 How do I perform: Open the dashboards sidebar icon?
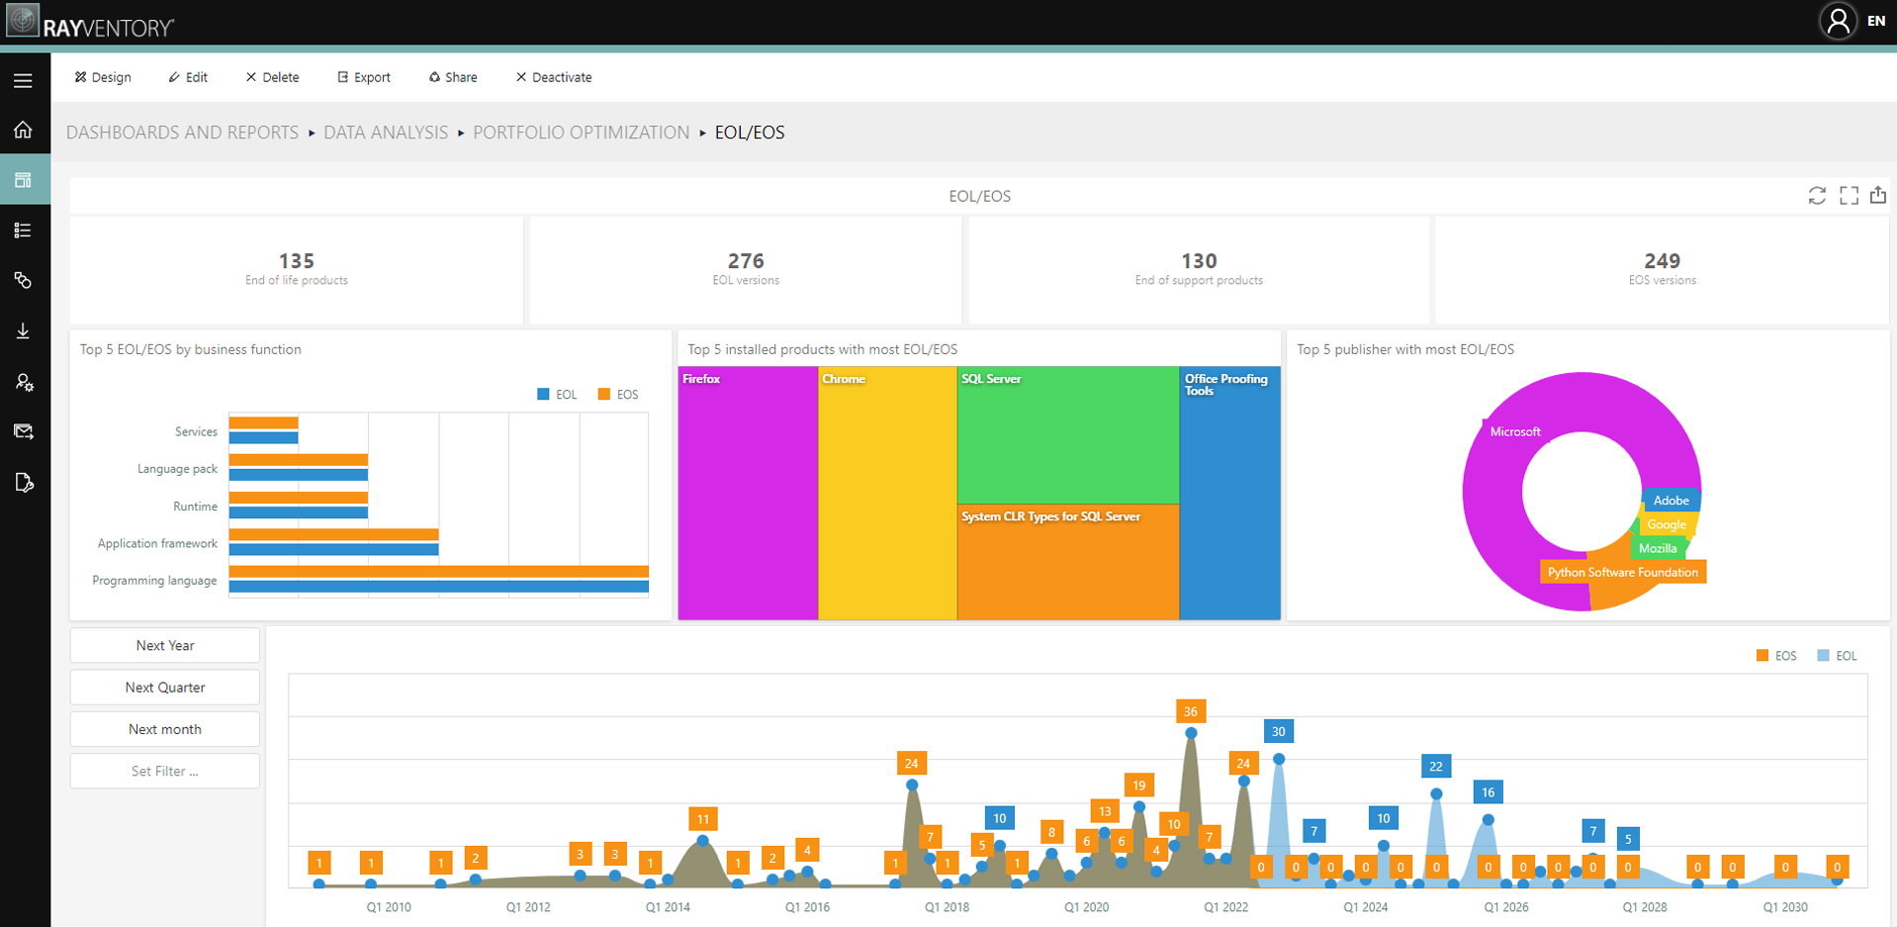23,180
